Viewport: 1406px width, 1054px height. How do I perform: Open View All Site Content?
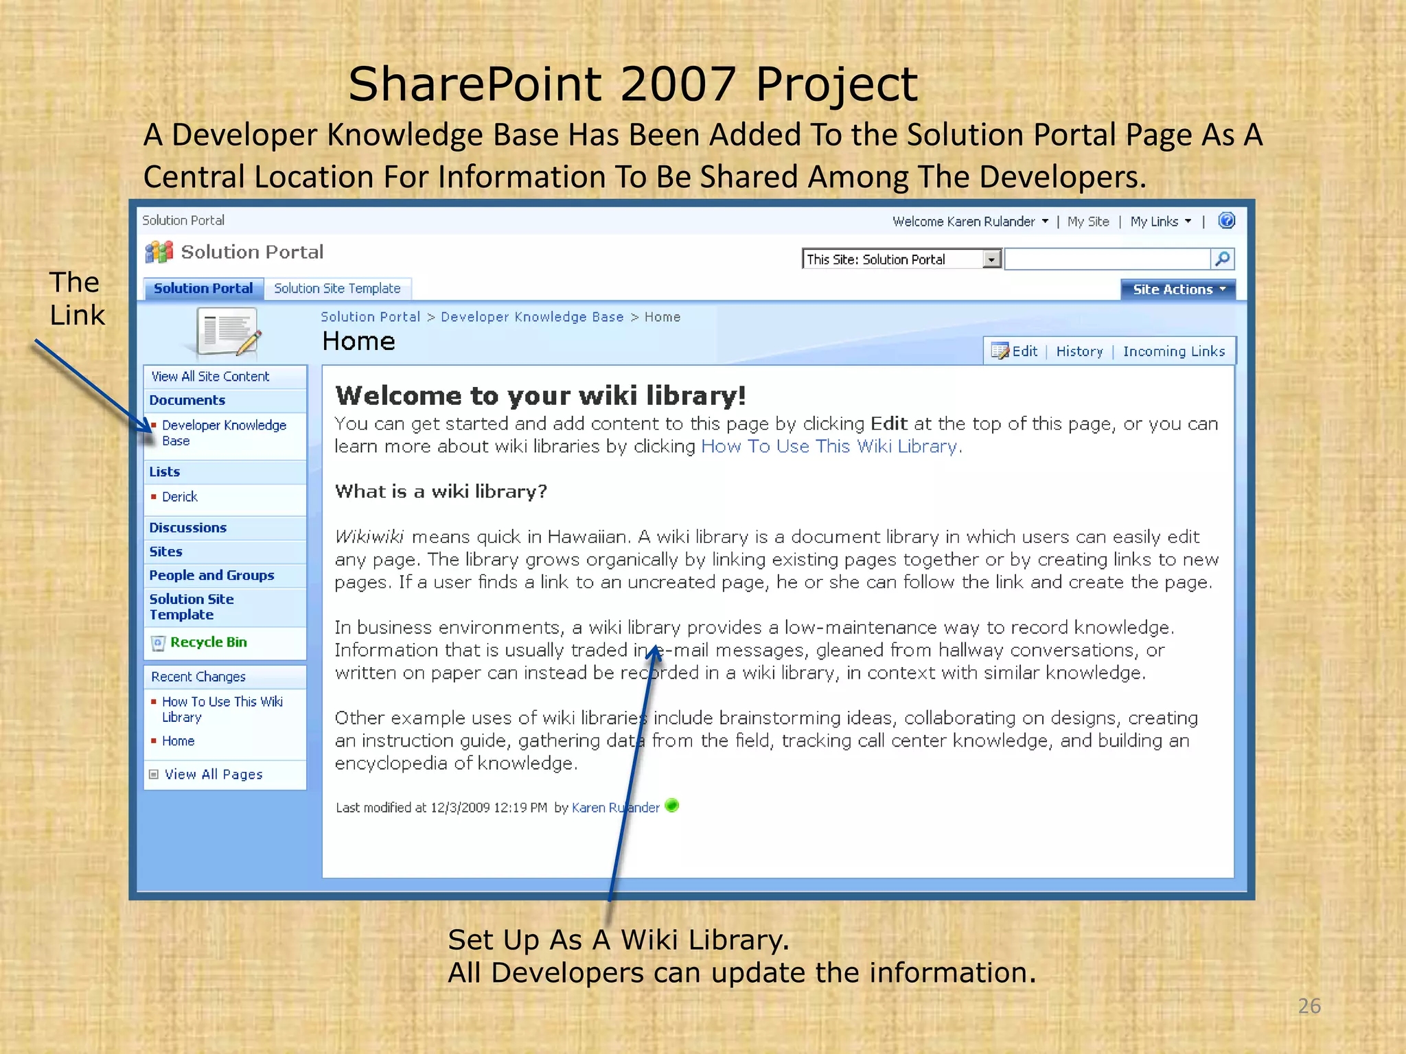point(210,377)
